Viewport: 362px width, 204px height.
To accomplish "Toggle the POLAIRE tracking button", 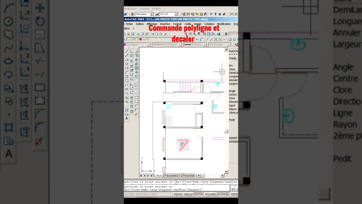I will pos(210,194).
